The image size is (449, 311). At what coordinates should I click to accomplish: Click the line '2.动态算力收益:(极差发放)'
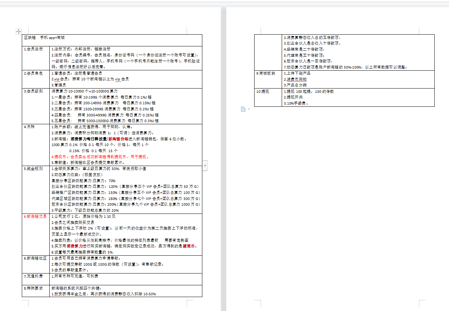(x=77, y=175)
